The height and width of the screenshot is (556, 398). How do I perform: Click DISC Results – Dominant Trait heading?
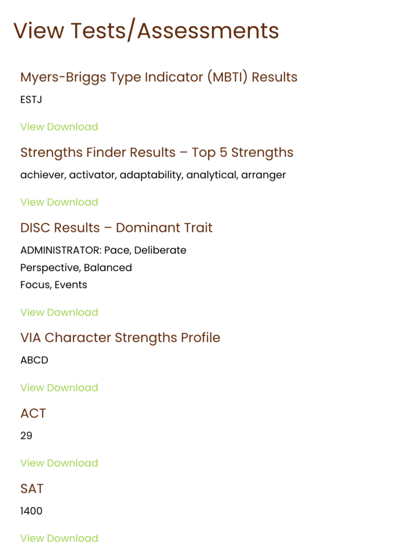click(x=116, y=228)
